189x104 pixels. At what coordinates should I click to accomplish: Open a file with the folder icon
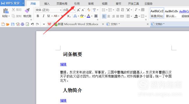click(x=8, y=24)
